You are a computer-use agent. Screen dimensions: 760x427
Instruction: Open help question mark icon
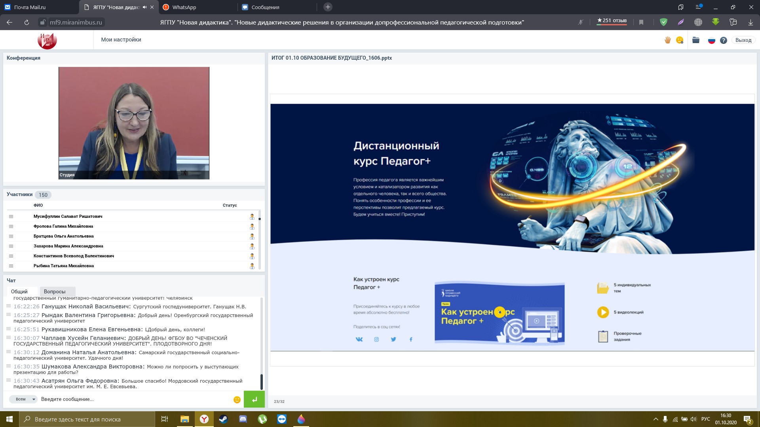click(x=724, y=40)
